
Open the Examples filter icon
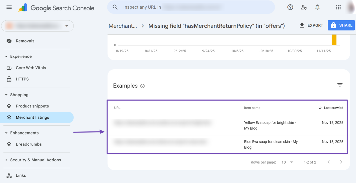340,85
